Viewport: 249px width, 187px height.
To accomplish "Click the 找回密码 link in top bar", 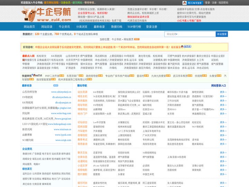I will tap(223, 3).
